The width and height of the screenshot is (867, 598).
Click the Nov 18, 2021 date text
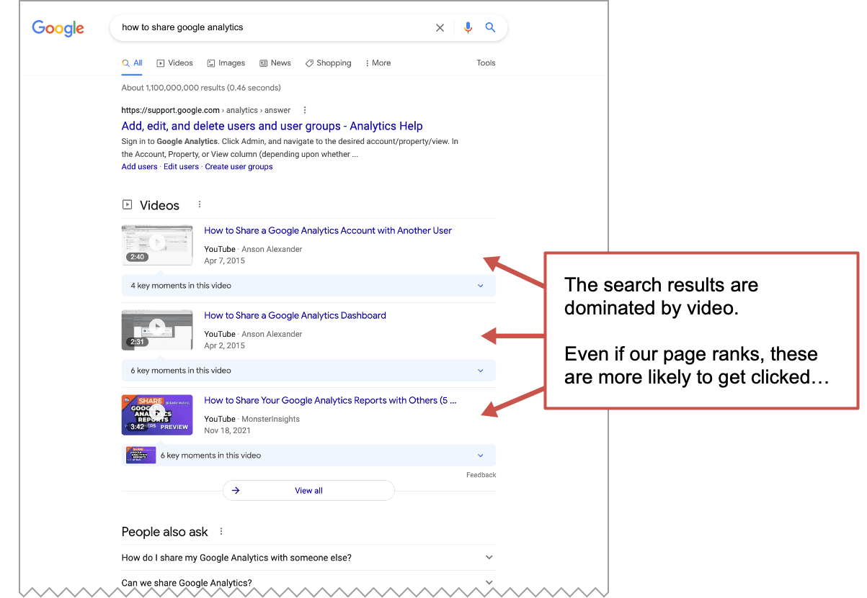point(227,431)
